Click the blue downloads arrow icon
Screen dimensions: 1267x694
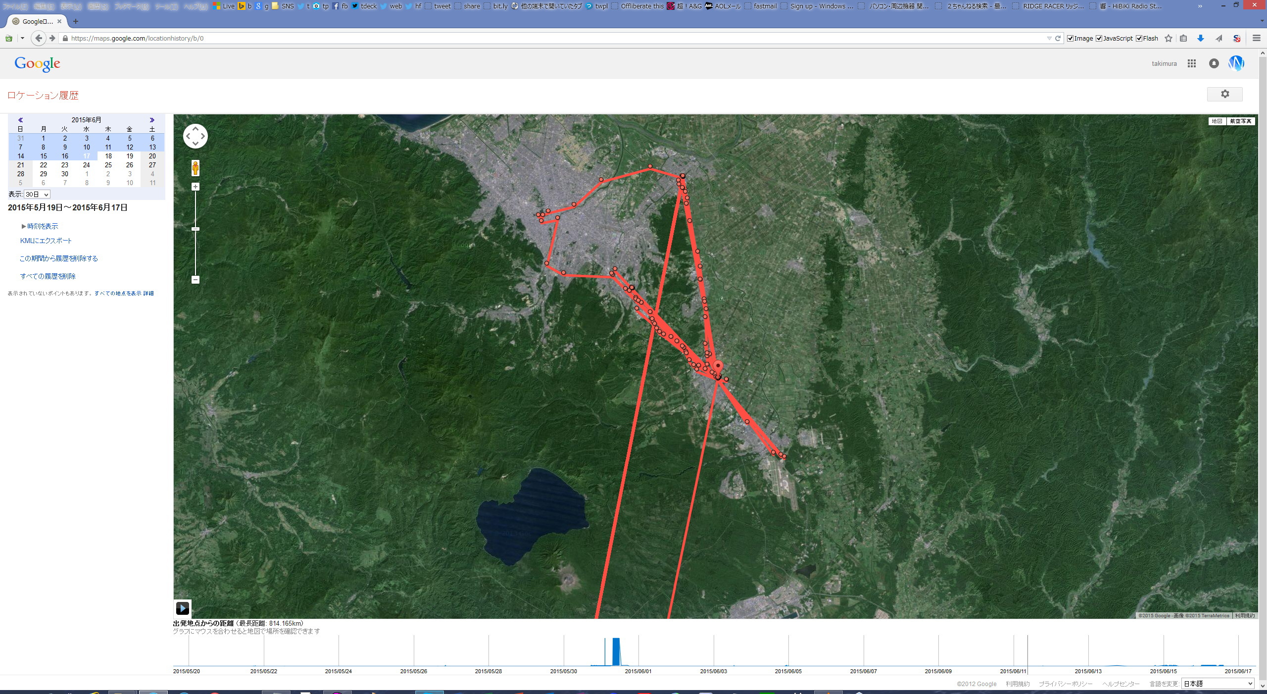tap(1200, 38)
